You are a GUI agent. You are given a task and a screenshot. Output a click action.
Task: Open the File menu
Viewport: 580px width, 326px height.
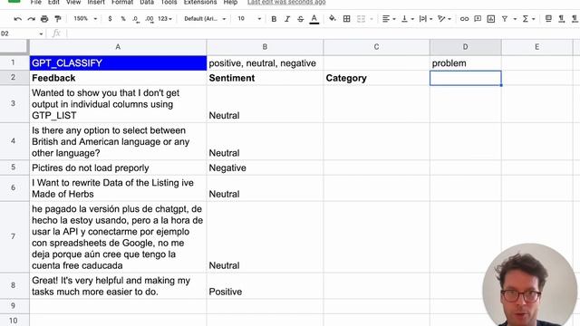[36, 2]
